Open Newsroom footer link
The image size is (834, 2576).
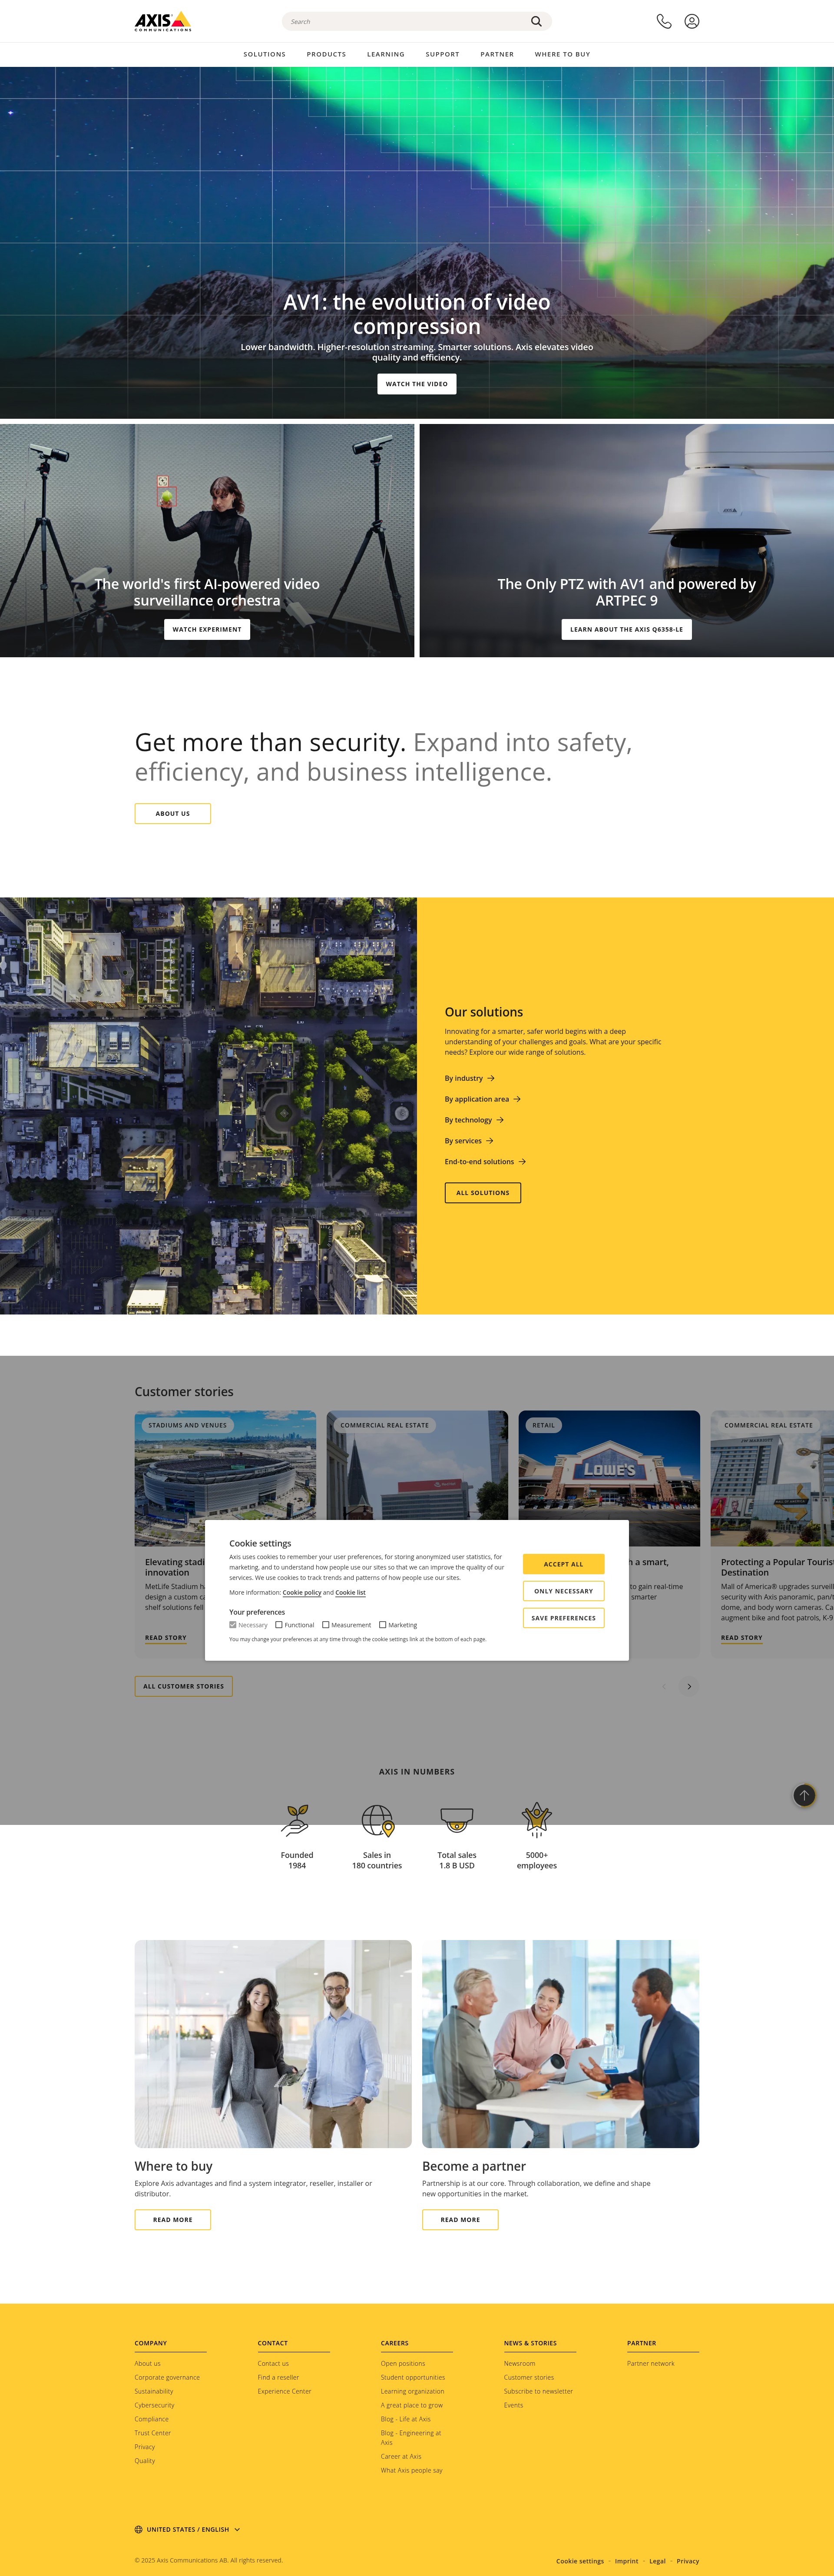(x=519, y=2363)
